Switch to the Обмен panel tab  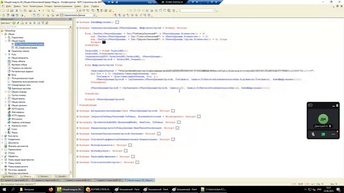tap(26, 176)
